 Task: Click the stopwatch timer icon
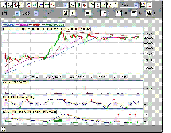[15, 5]
